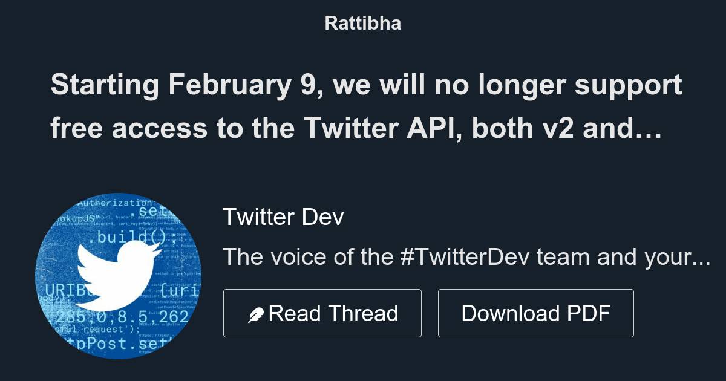The image size is (726, 381).
Task: Click the Read Thread button
Action: 322,313
